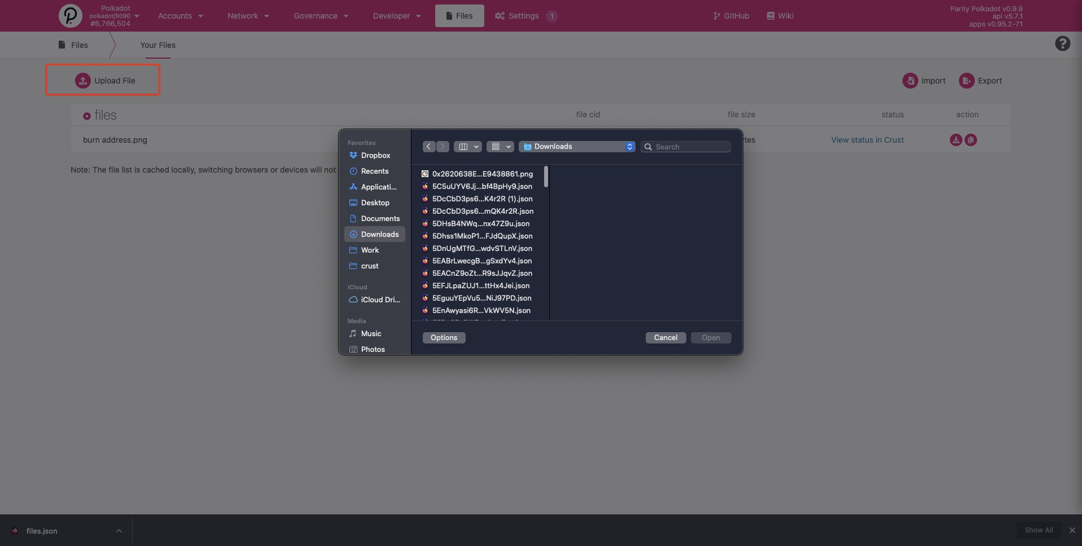Click the help question mark icon

click(x=1062, y=44)
